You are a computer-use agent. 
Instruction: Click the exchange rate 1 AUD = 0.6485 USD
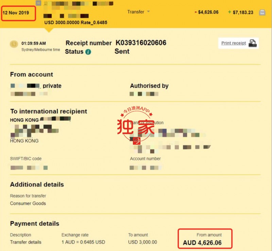coord(83,242)
